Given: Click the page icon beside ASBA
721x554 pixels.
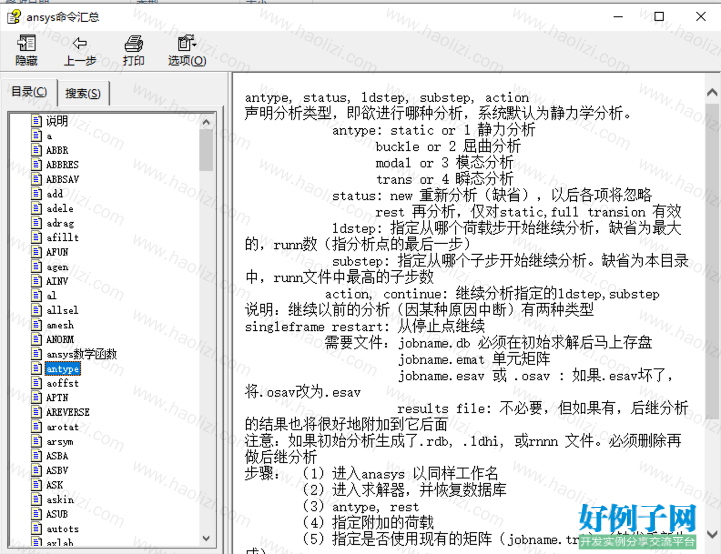Looking at the screenshot, I should coord(36,455).
